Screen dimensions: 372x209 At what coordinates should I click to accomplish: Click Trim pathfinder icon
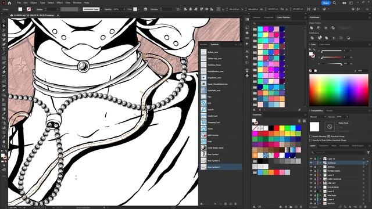(x=319, y=38)
